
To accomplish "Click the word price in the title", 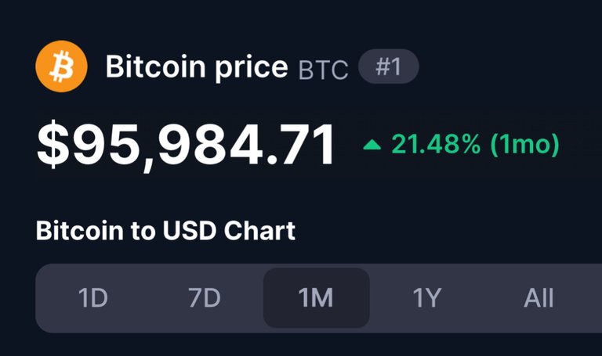I will click(251, 69).
